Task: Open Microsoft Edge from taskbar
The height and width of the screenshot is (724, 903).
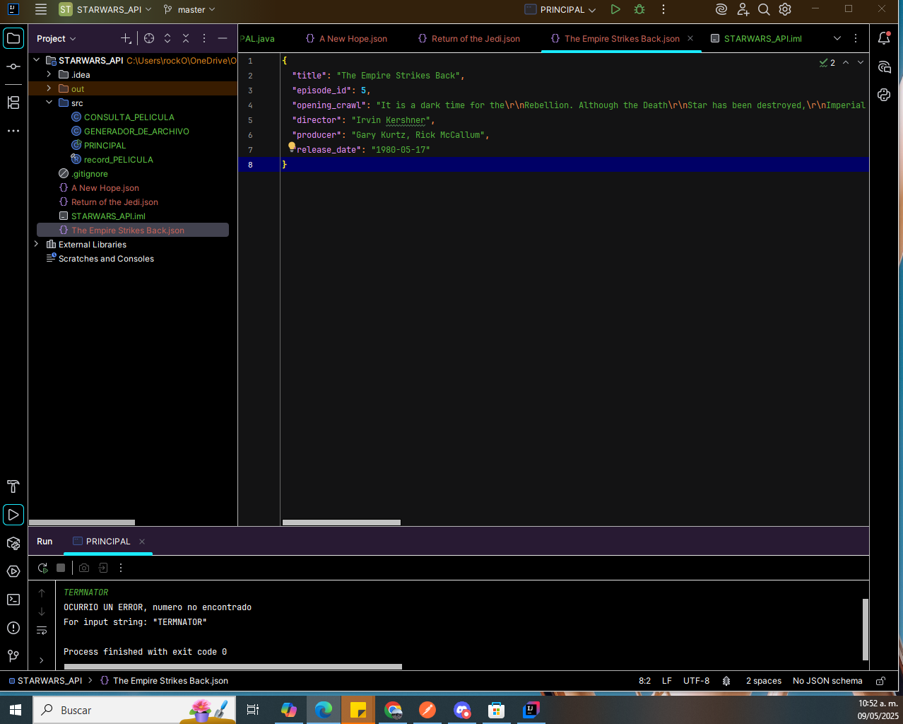Action: (x=324, y=710)
